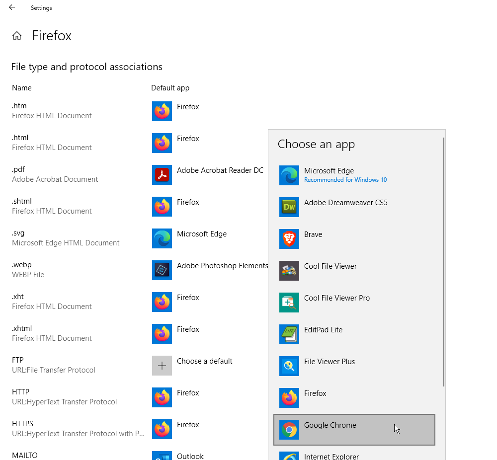Click the Photoshop Elements icon for .webp
This screenshot has width=497, height=460.
pyautogui.click(x=162, y=270)
